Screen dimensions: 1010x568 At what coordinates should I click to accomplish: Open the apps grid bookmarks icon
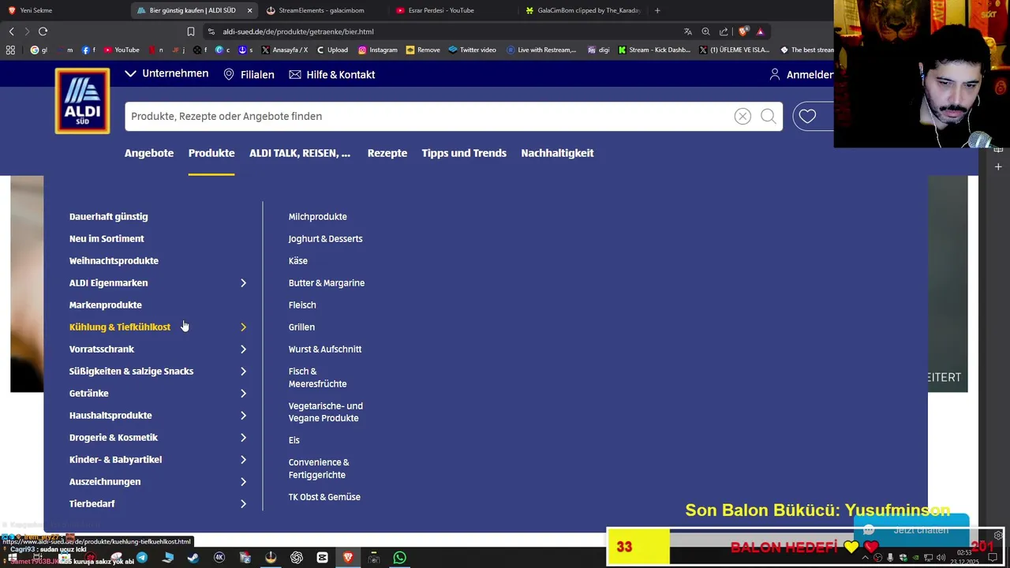tap(10, 50)
